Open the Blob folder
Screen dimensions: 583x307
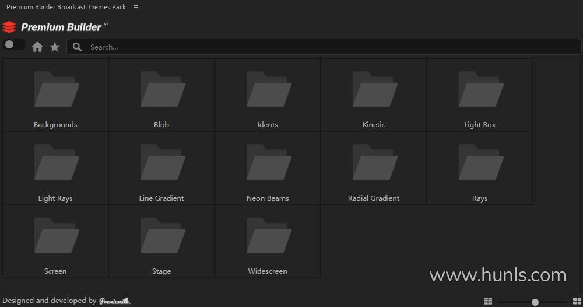161,95
